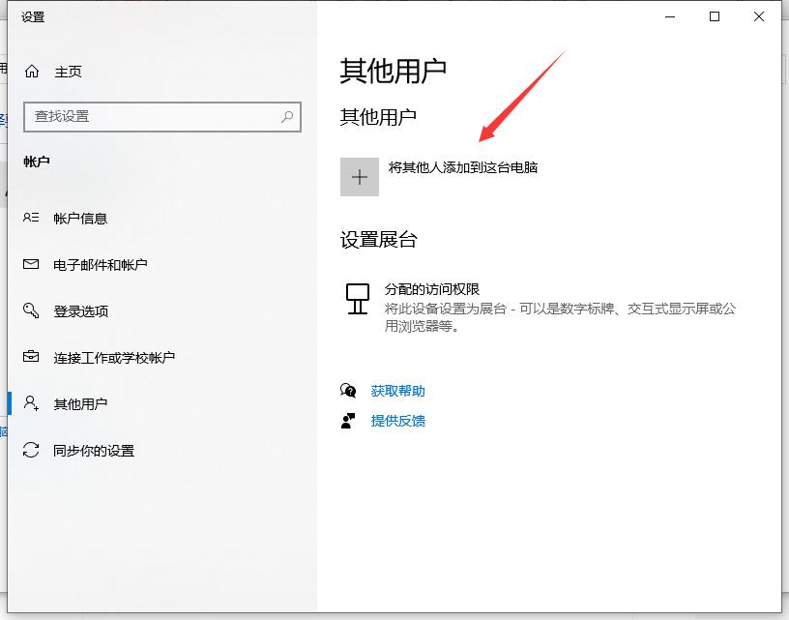Select 将其他人添加到这台电脑
The height and width of the screenshot is (620, 789).
click(464, 167)
